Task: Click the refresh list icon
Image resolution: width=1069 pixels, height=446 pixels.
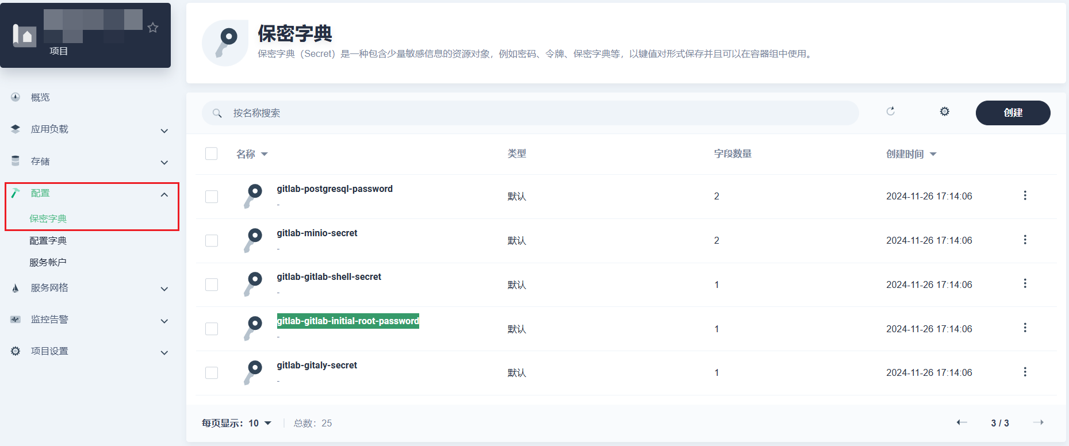Action: pos(890,111)
